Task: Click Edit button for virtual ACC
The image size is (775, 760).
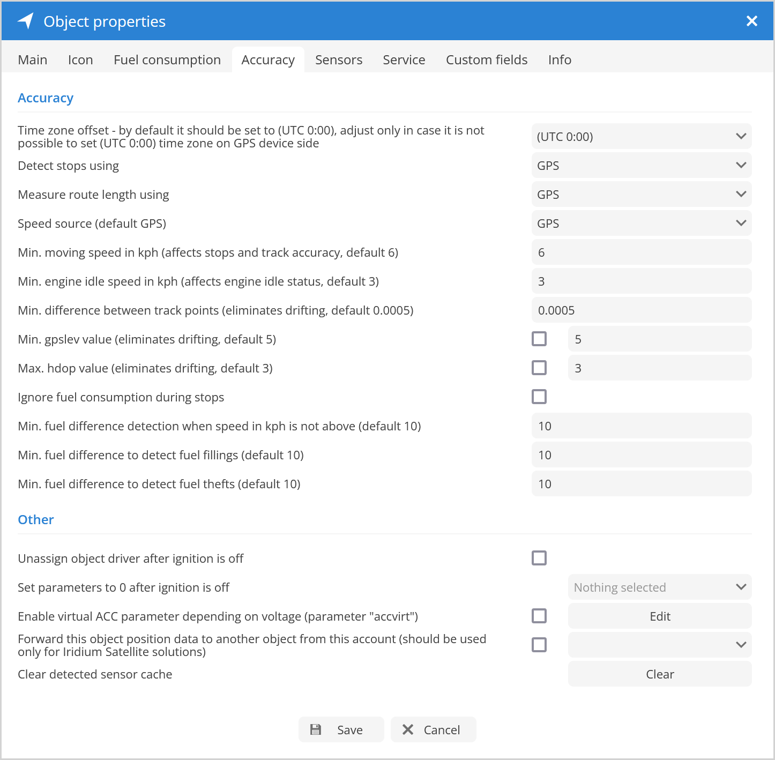Action: (659, 616)
